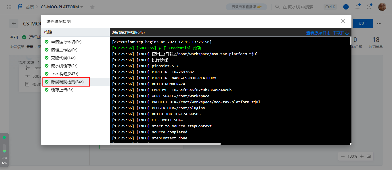Go to 首页 breadcrumb link

(x=30, y=7)
